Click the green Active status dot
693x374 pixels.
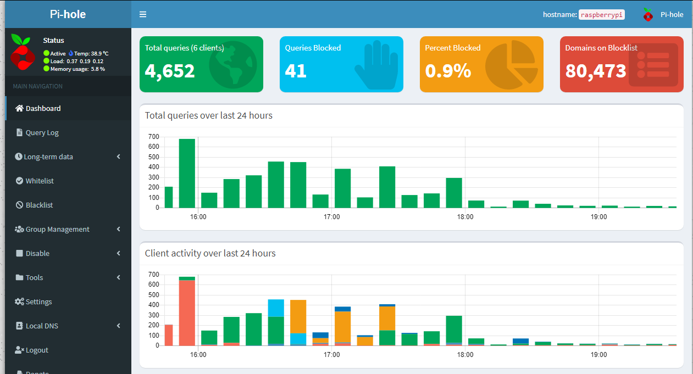point(46,53)
